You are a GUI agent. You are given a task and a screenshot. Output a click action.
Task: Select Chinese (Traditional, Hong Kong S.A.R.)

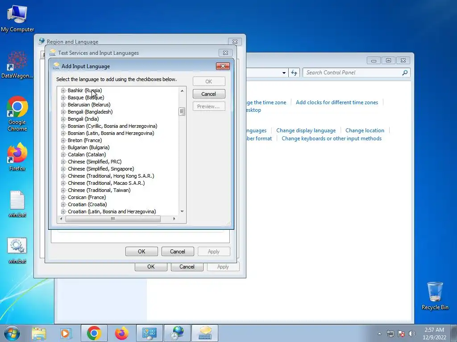(111, 176)
